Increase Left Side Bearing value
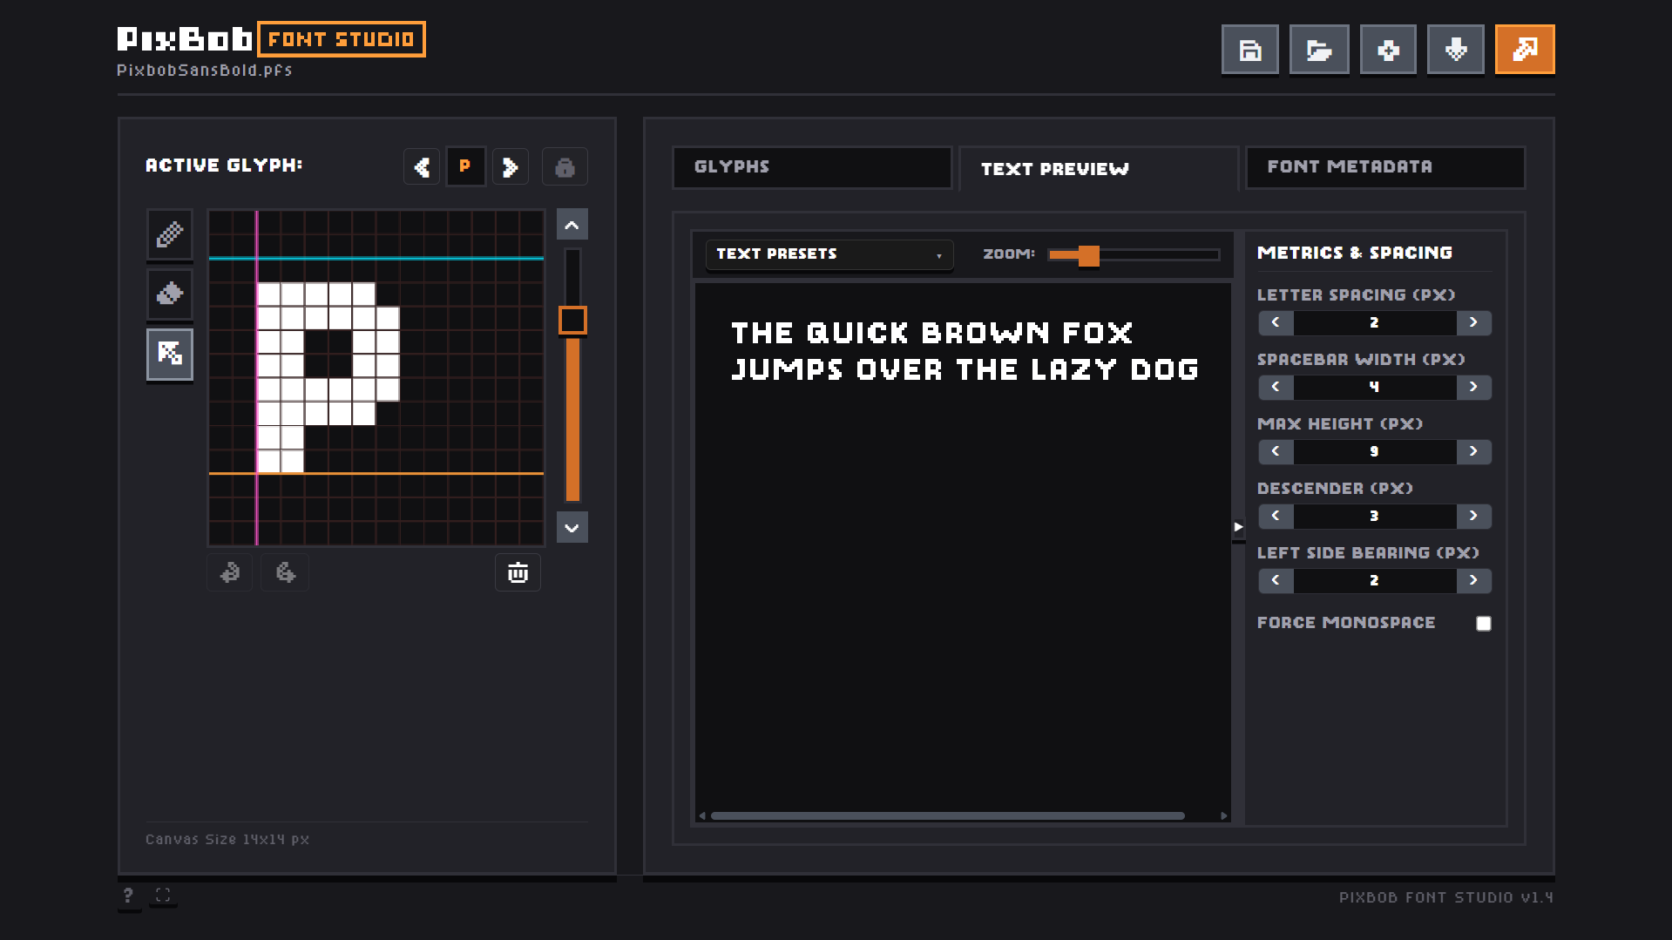 (x=1473, y=580)
